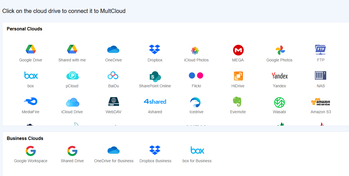The height and width of the screenshot is (176, 349).
Task: Click the "Google Drive" label text
Action: [x=31, y=60]
